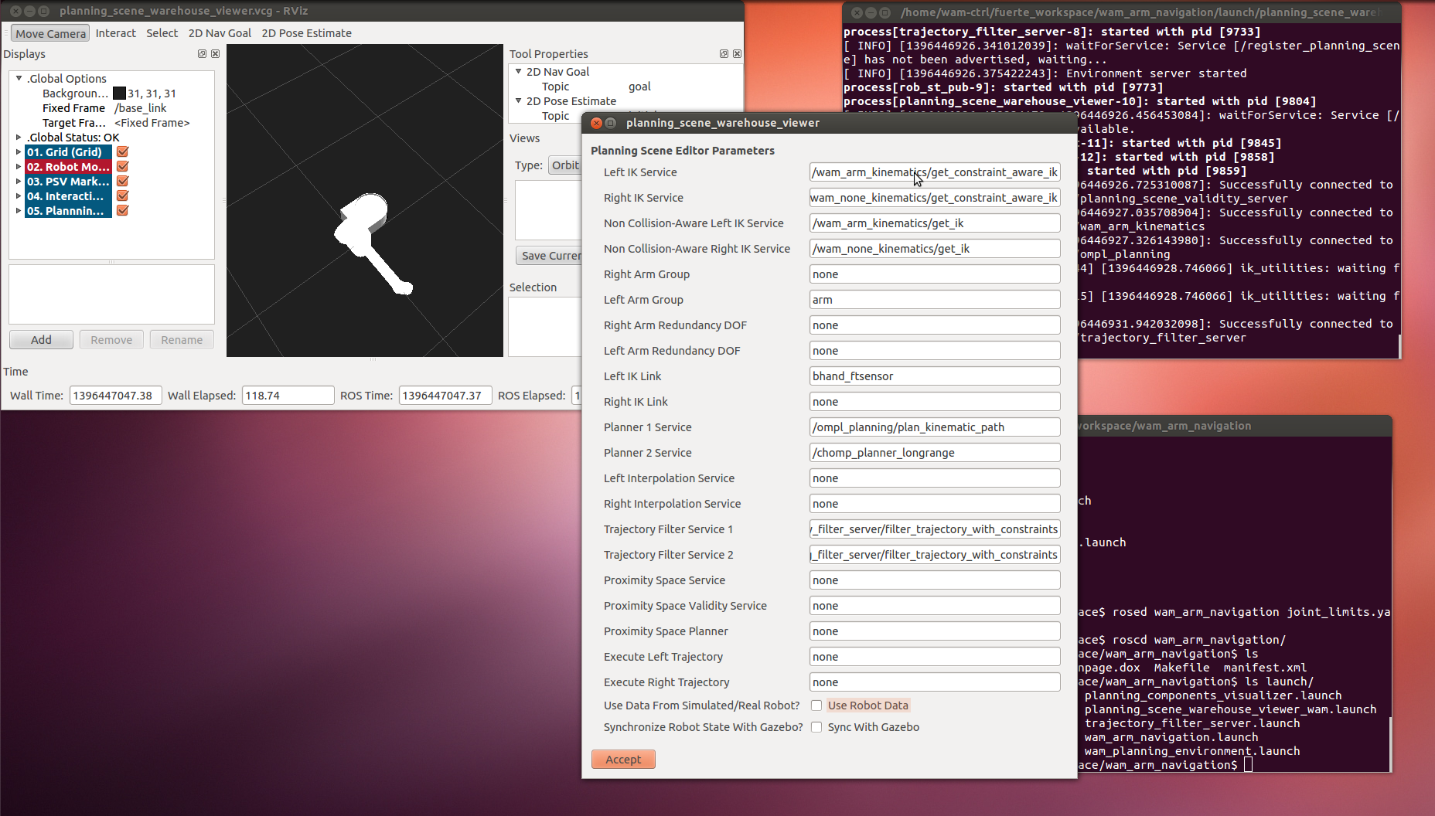The width and height of the screenshot is (1435, 816).
Task: Collapse the Global Options tree node
Action: [x=19, y=79]
